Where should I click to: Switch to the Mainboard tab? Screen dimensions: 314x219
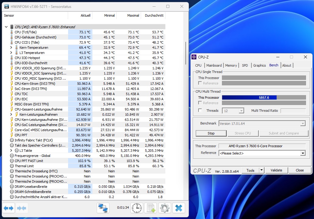pos(214,65)
